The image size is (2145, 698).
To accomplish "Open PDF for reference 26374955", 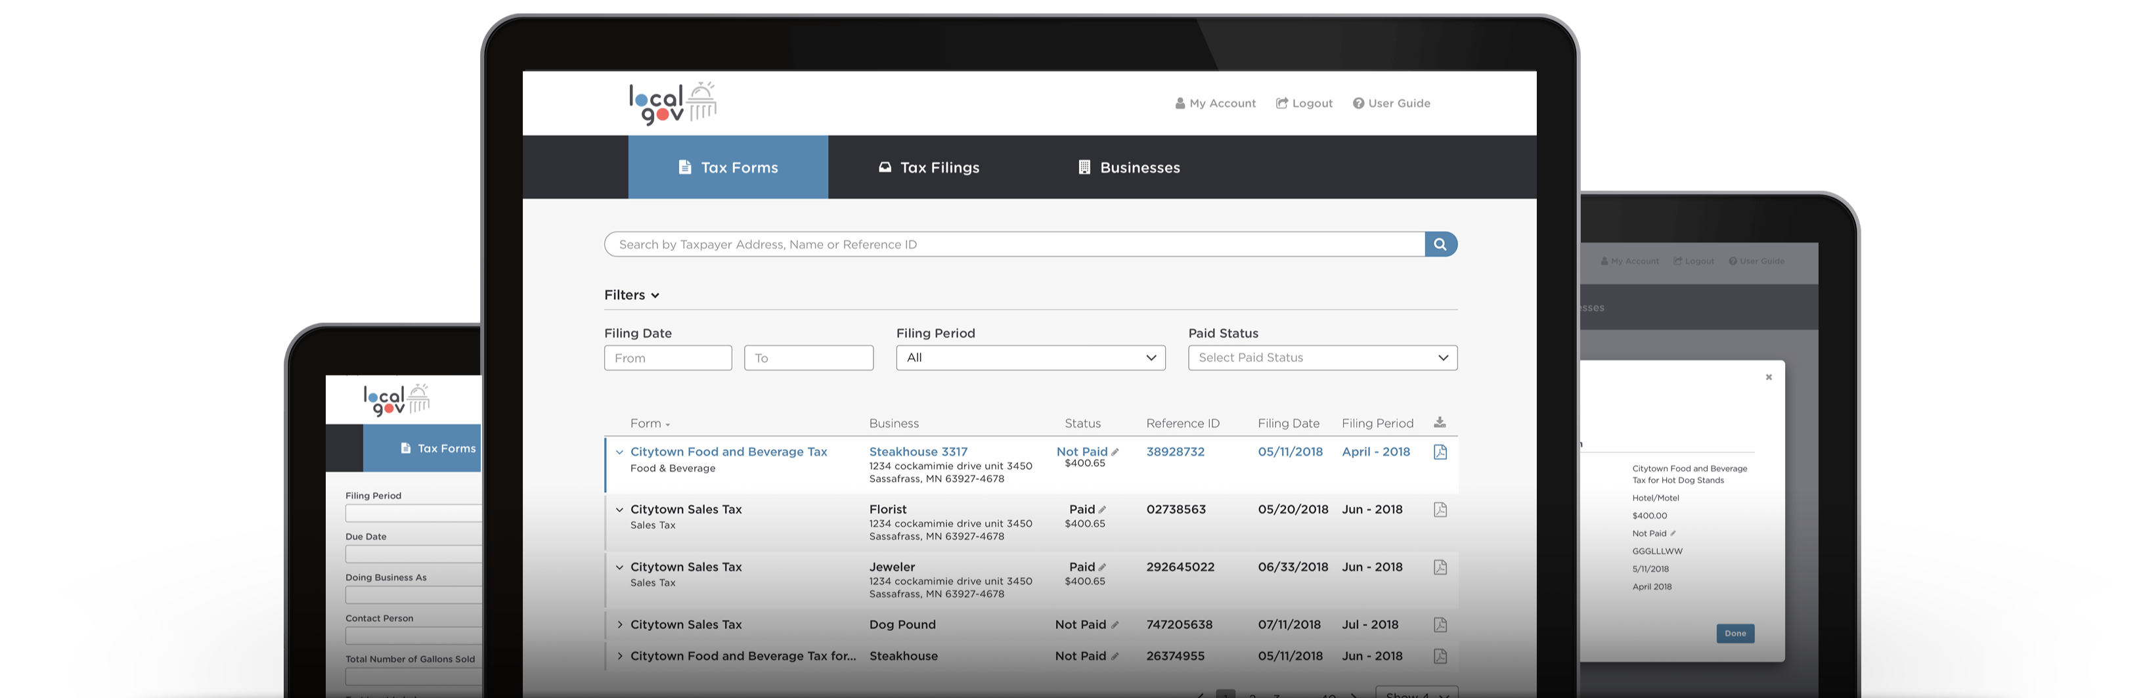I will [1440, 657].
